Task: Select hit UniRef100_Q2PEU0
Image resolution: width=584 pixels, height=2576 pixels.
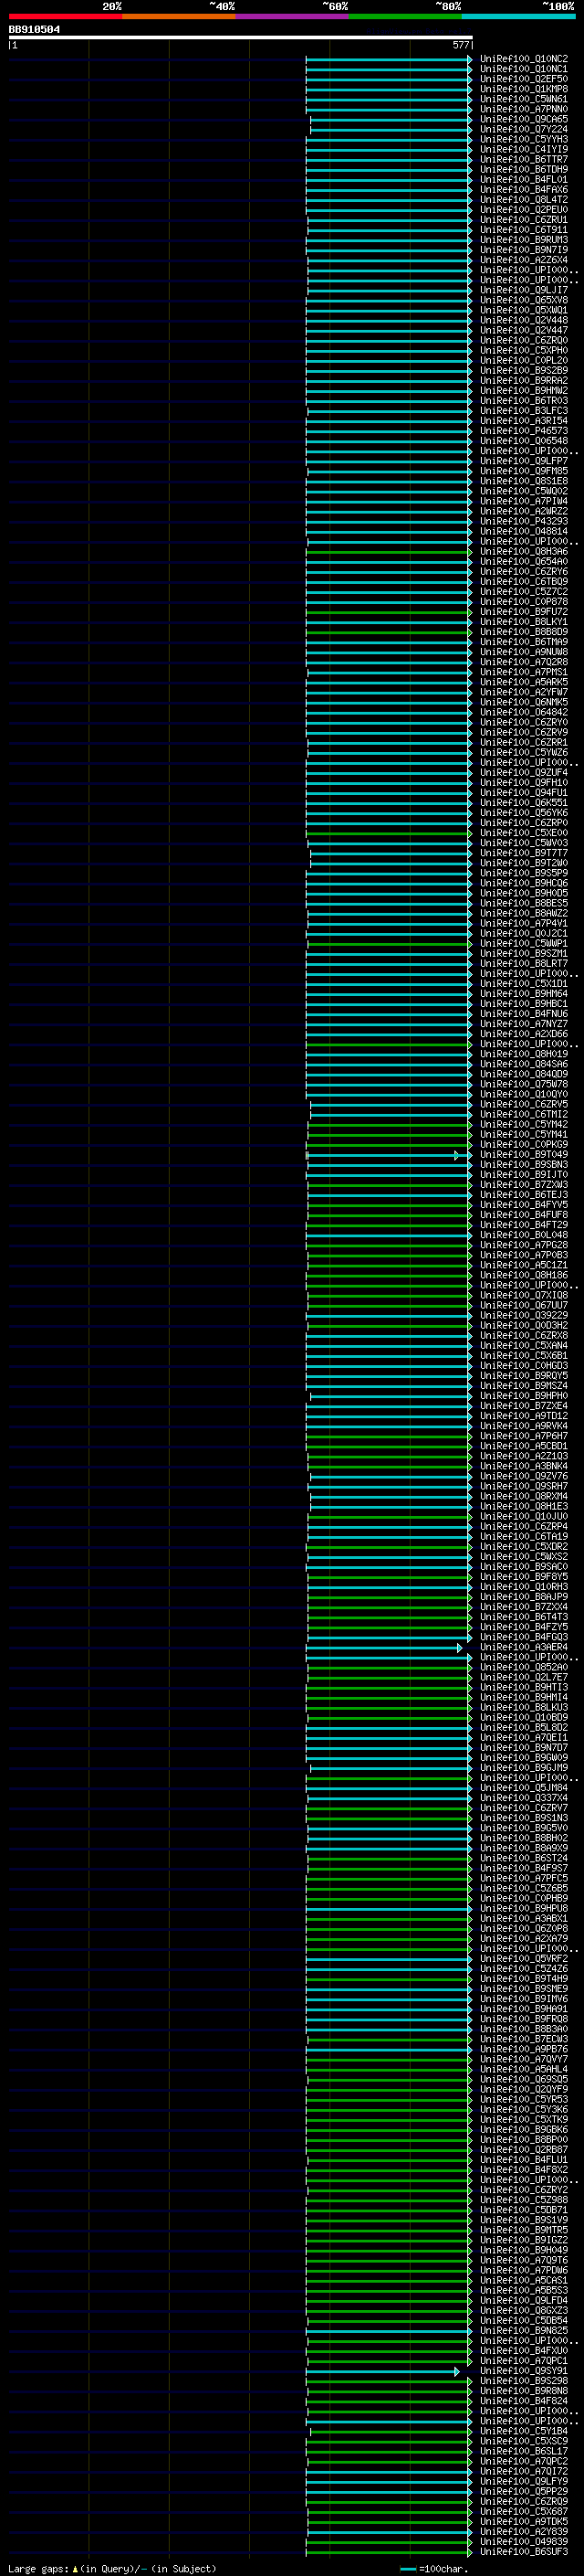Action: point(523,209)
